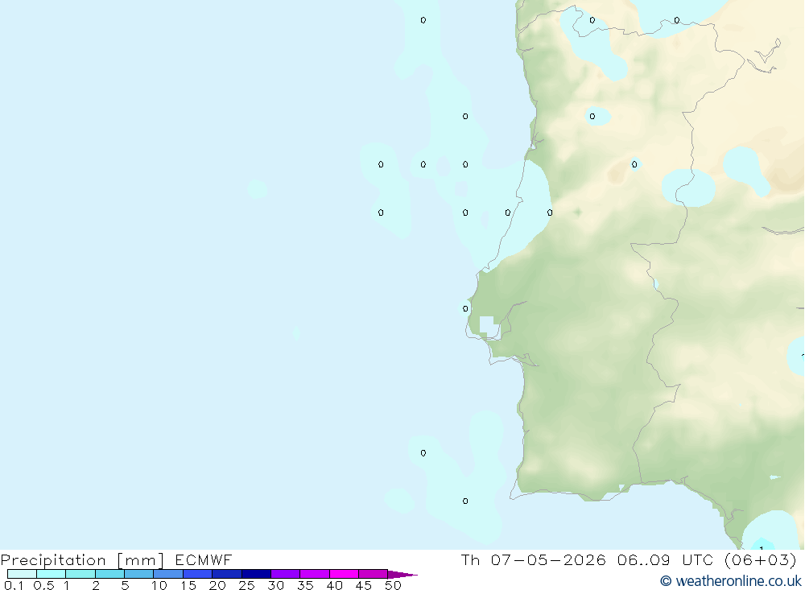805x590 pixels.
Task: Click the 0.1–0.5 mm legend color swatch
Action: 22,574
